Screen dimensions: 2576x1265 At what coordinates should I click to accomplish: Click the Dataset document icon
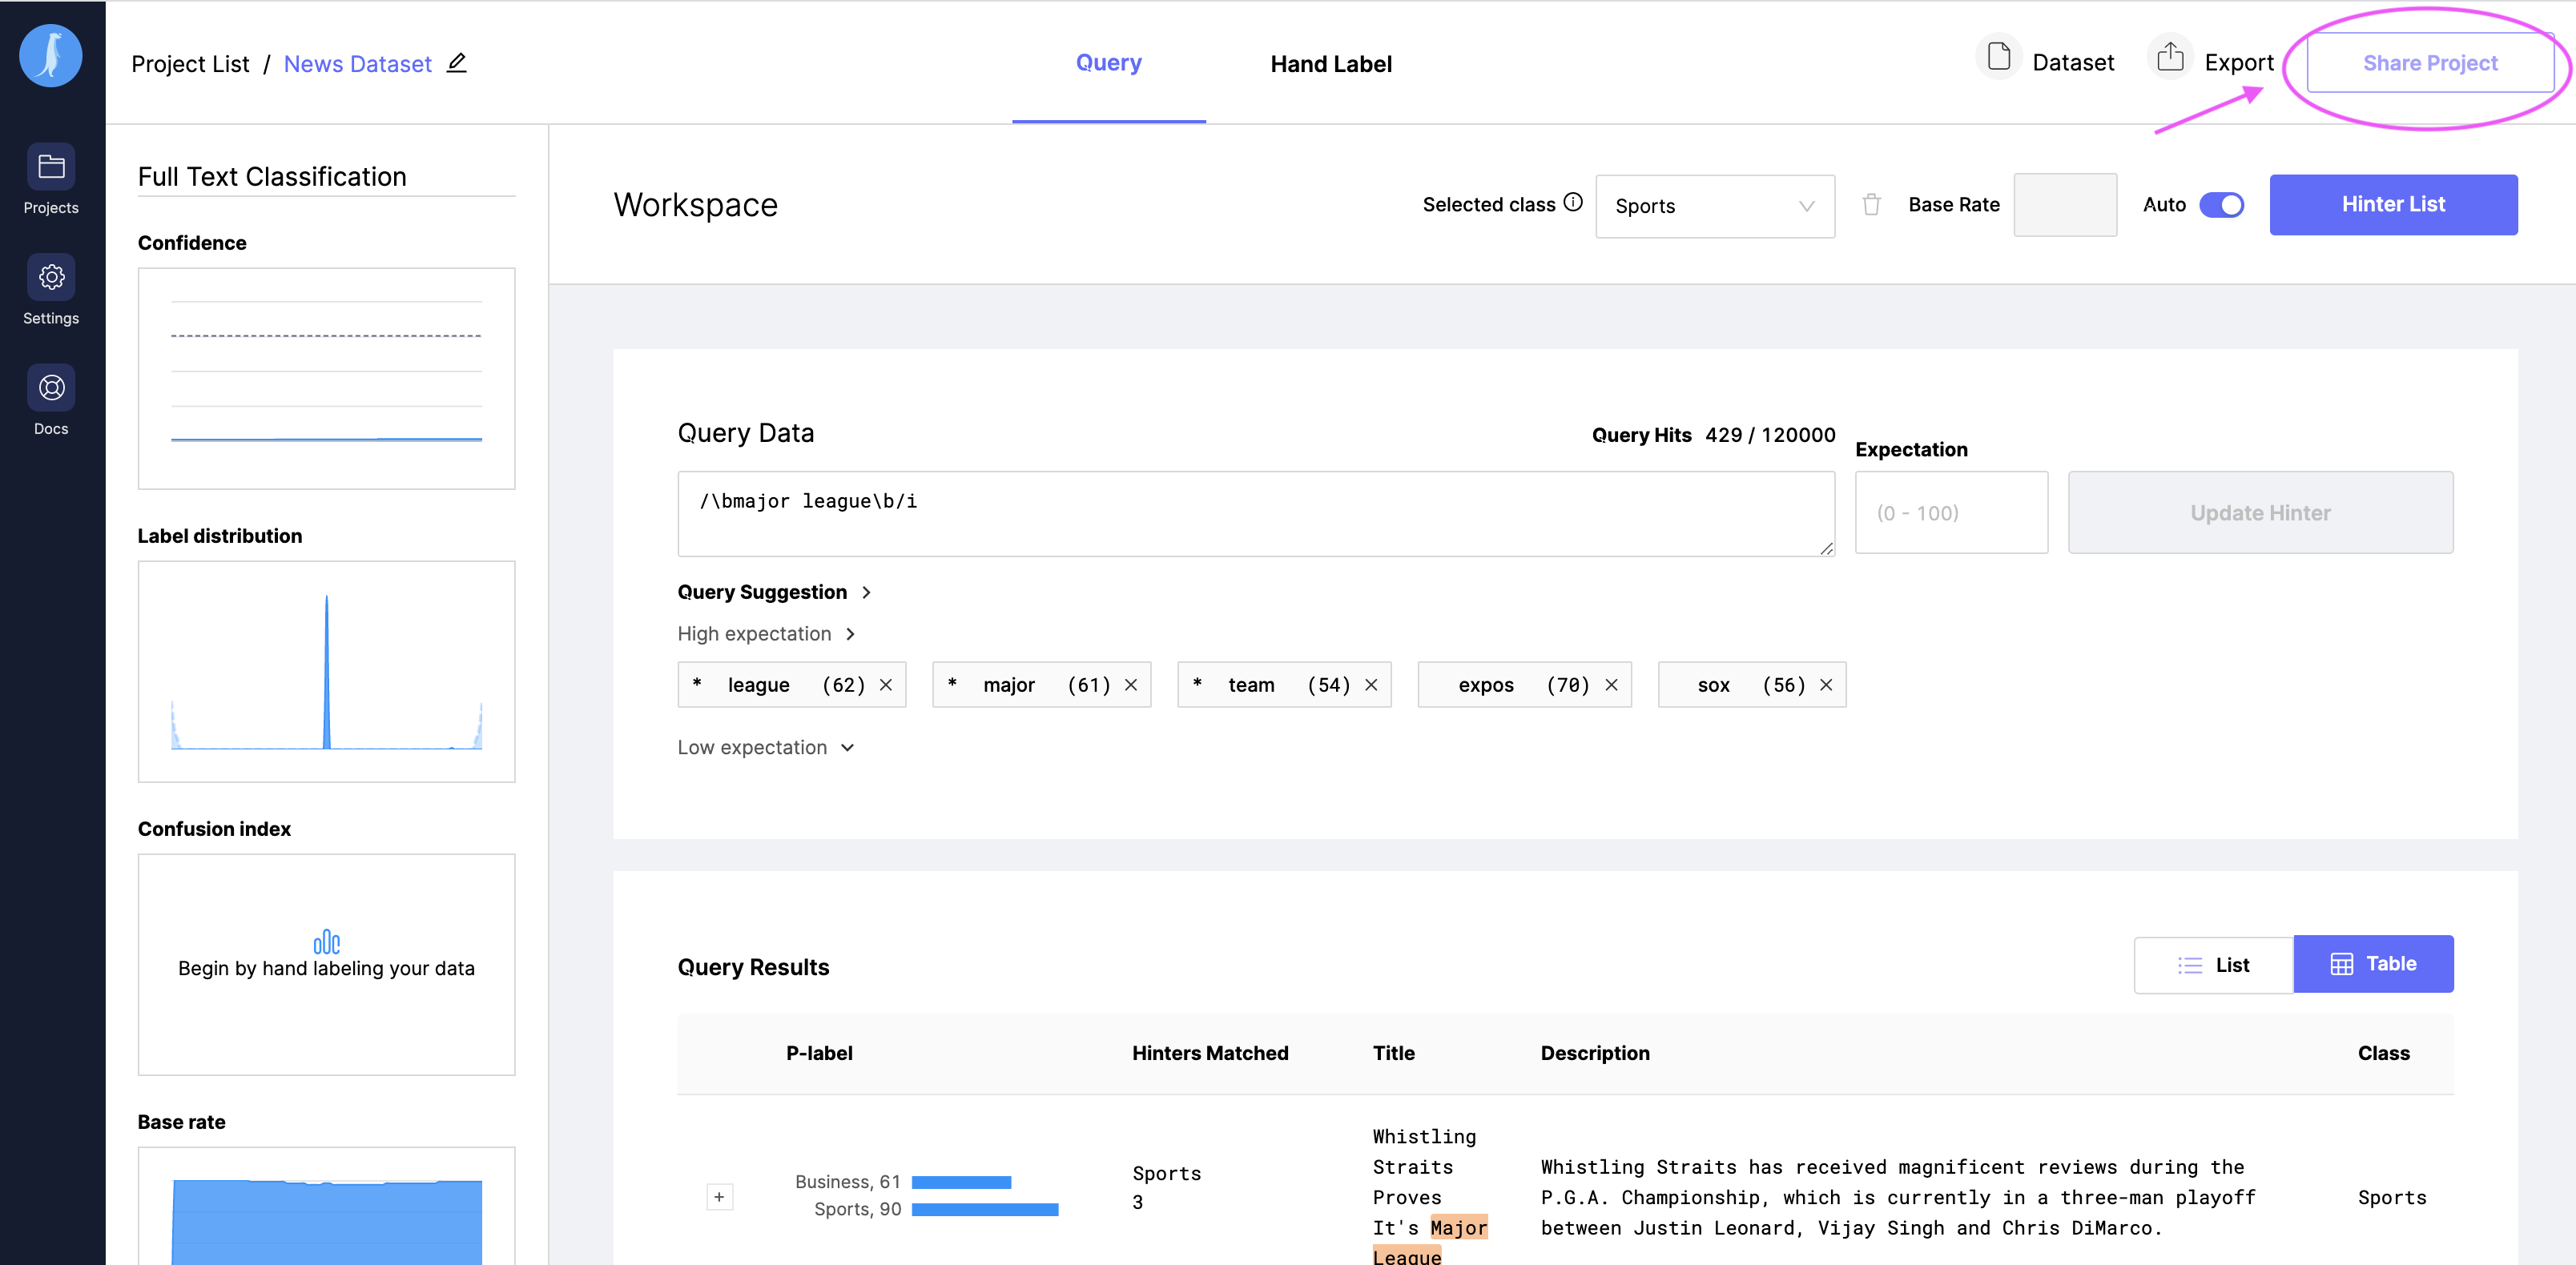pyautogui.click(x=1998, y=58)
